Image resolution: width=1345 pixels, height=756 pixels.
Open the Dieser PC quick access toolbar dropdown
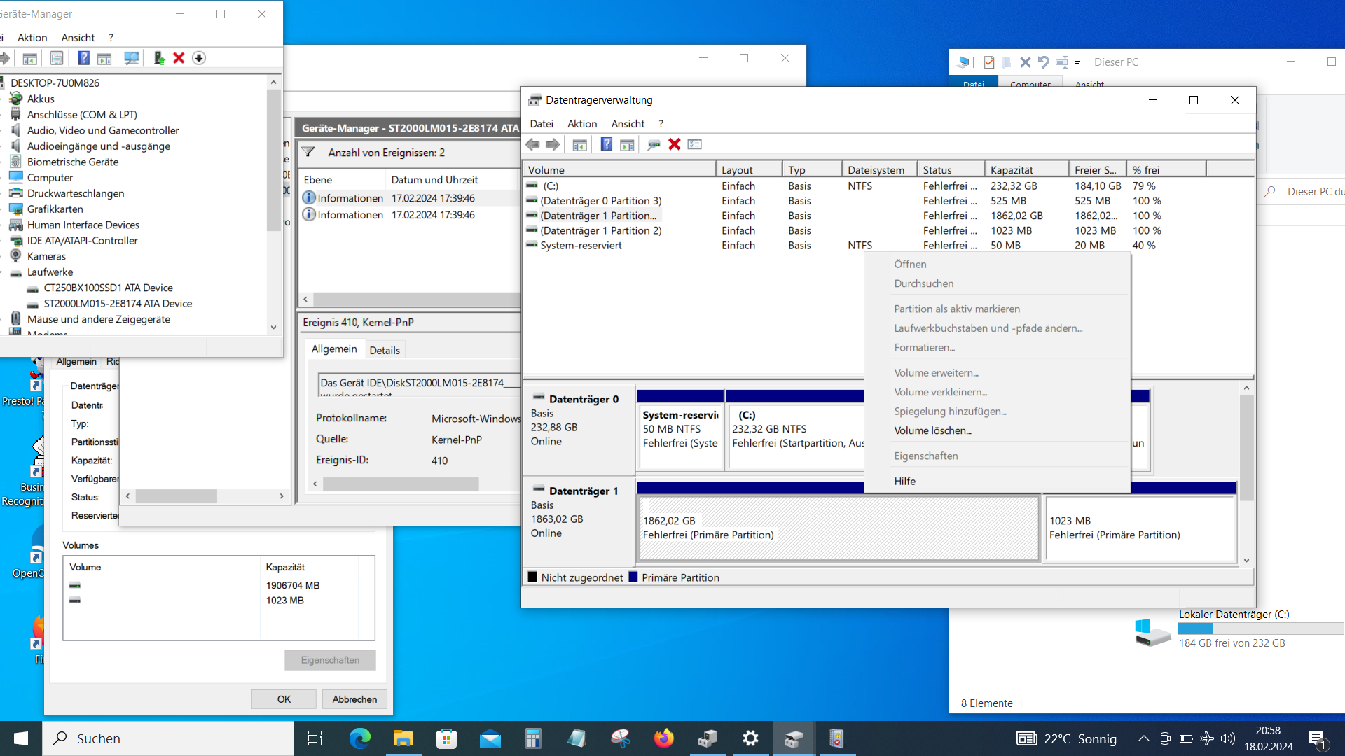[x=1077, y=62]
